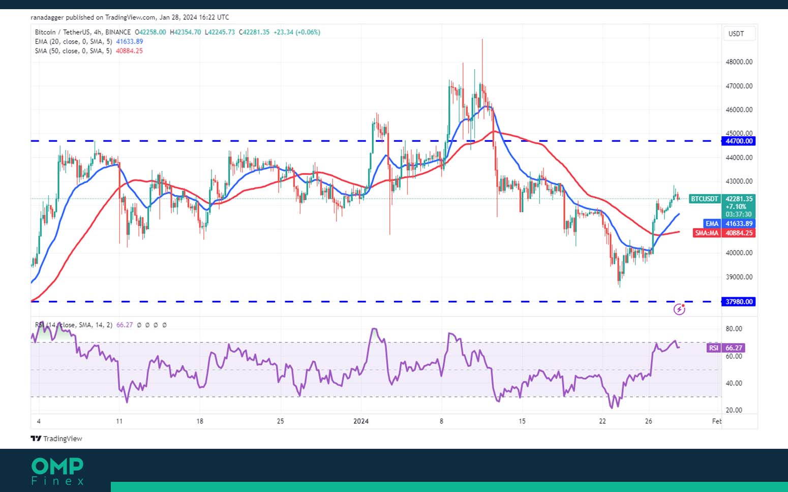The image size is (788, 492).
Task: Click the EMA (20, close, 0, SMA, 5) legend
Action: tap(73, 42)
